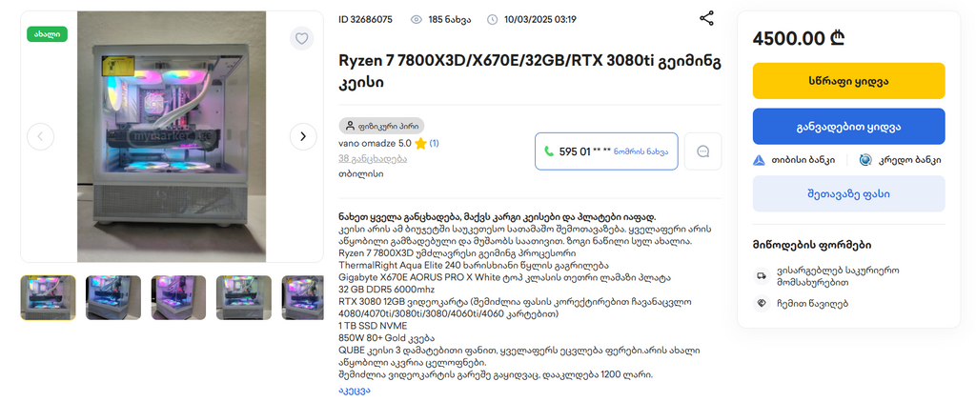The height and width of the screenshot is (402, 976).
Task: Click seller name vano omadze
Action: pyautogui.click(x=367, y=143)
